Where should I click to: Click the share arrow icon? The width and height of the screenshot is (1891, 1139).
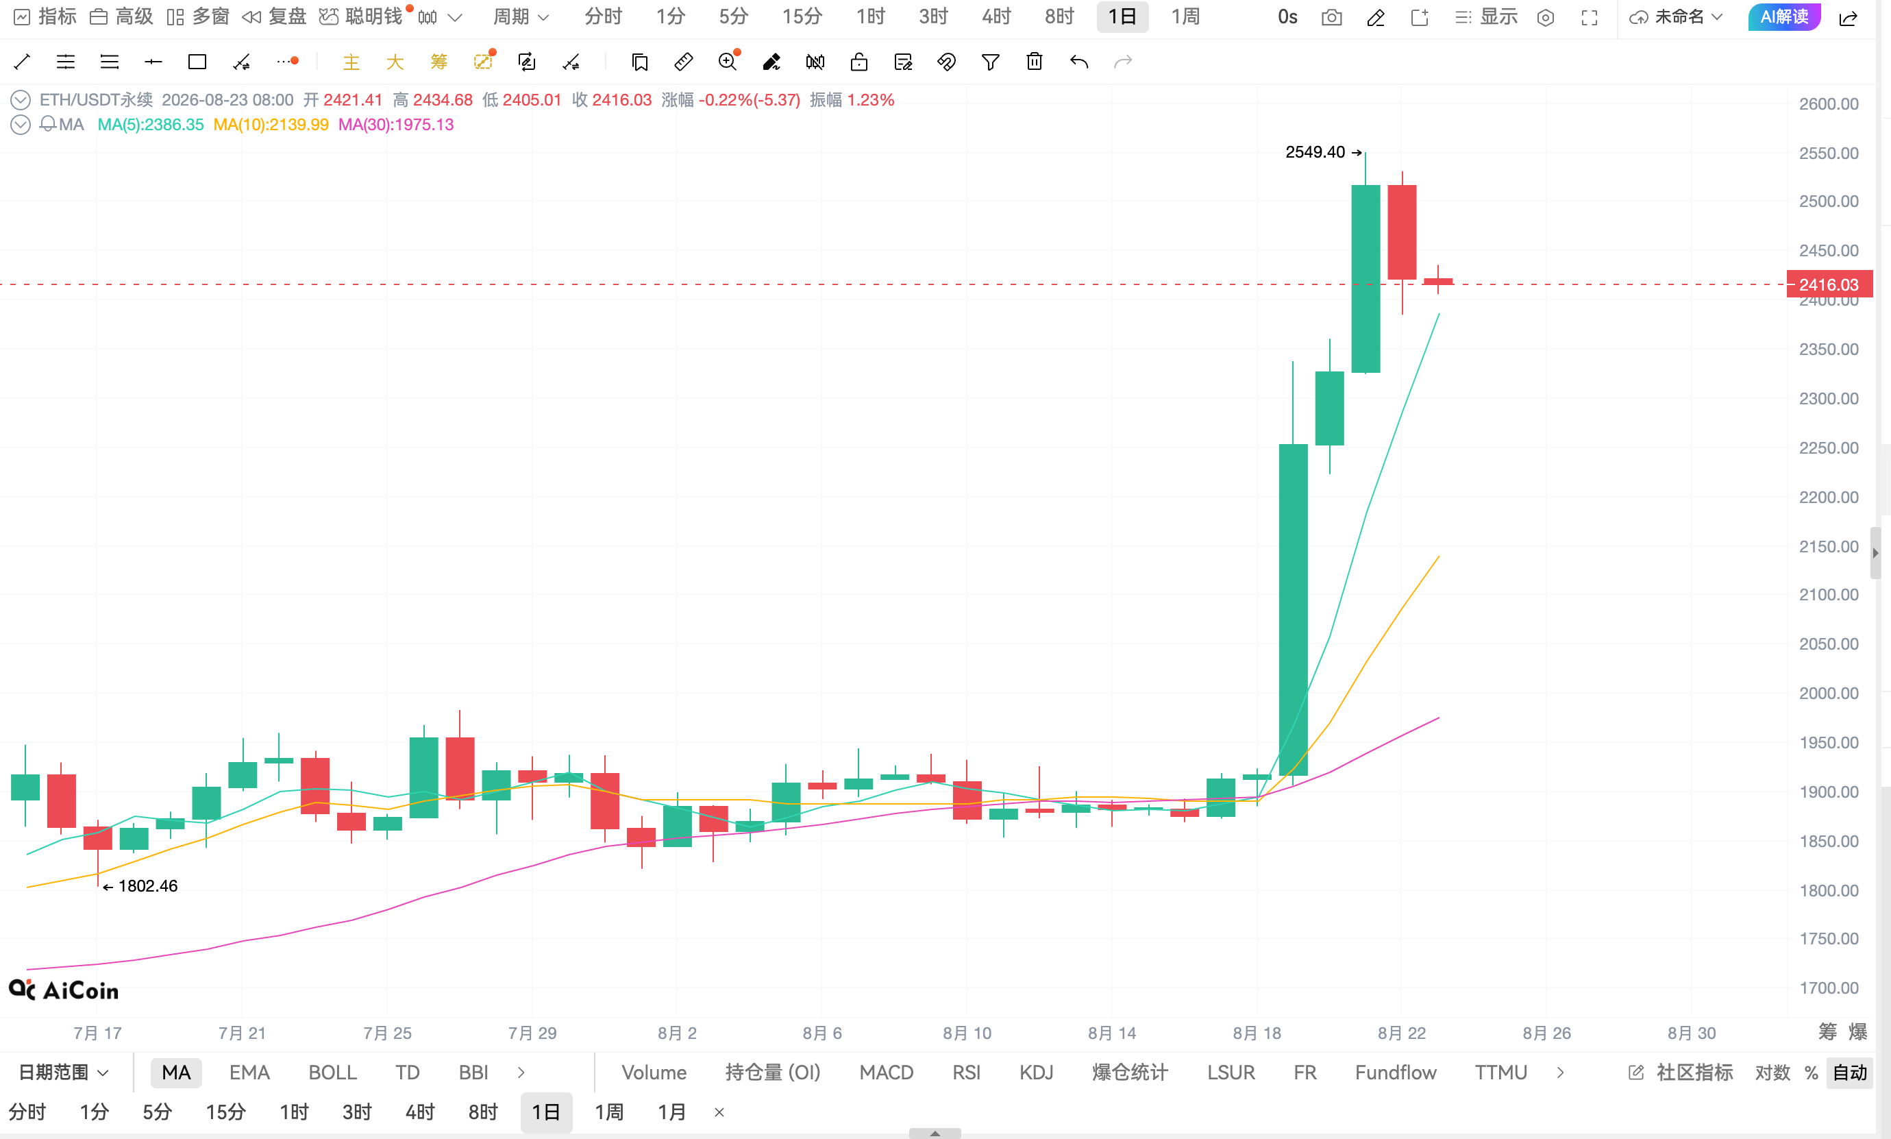click(1848, 17)
